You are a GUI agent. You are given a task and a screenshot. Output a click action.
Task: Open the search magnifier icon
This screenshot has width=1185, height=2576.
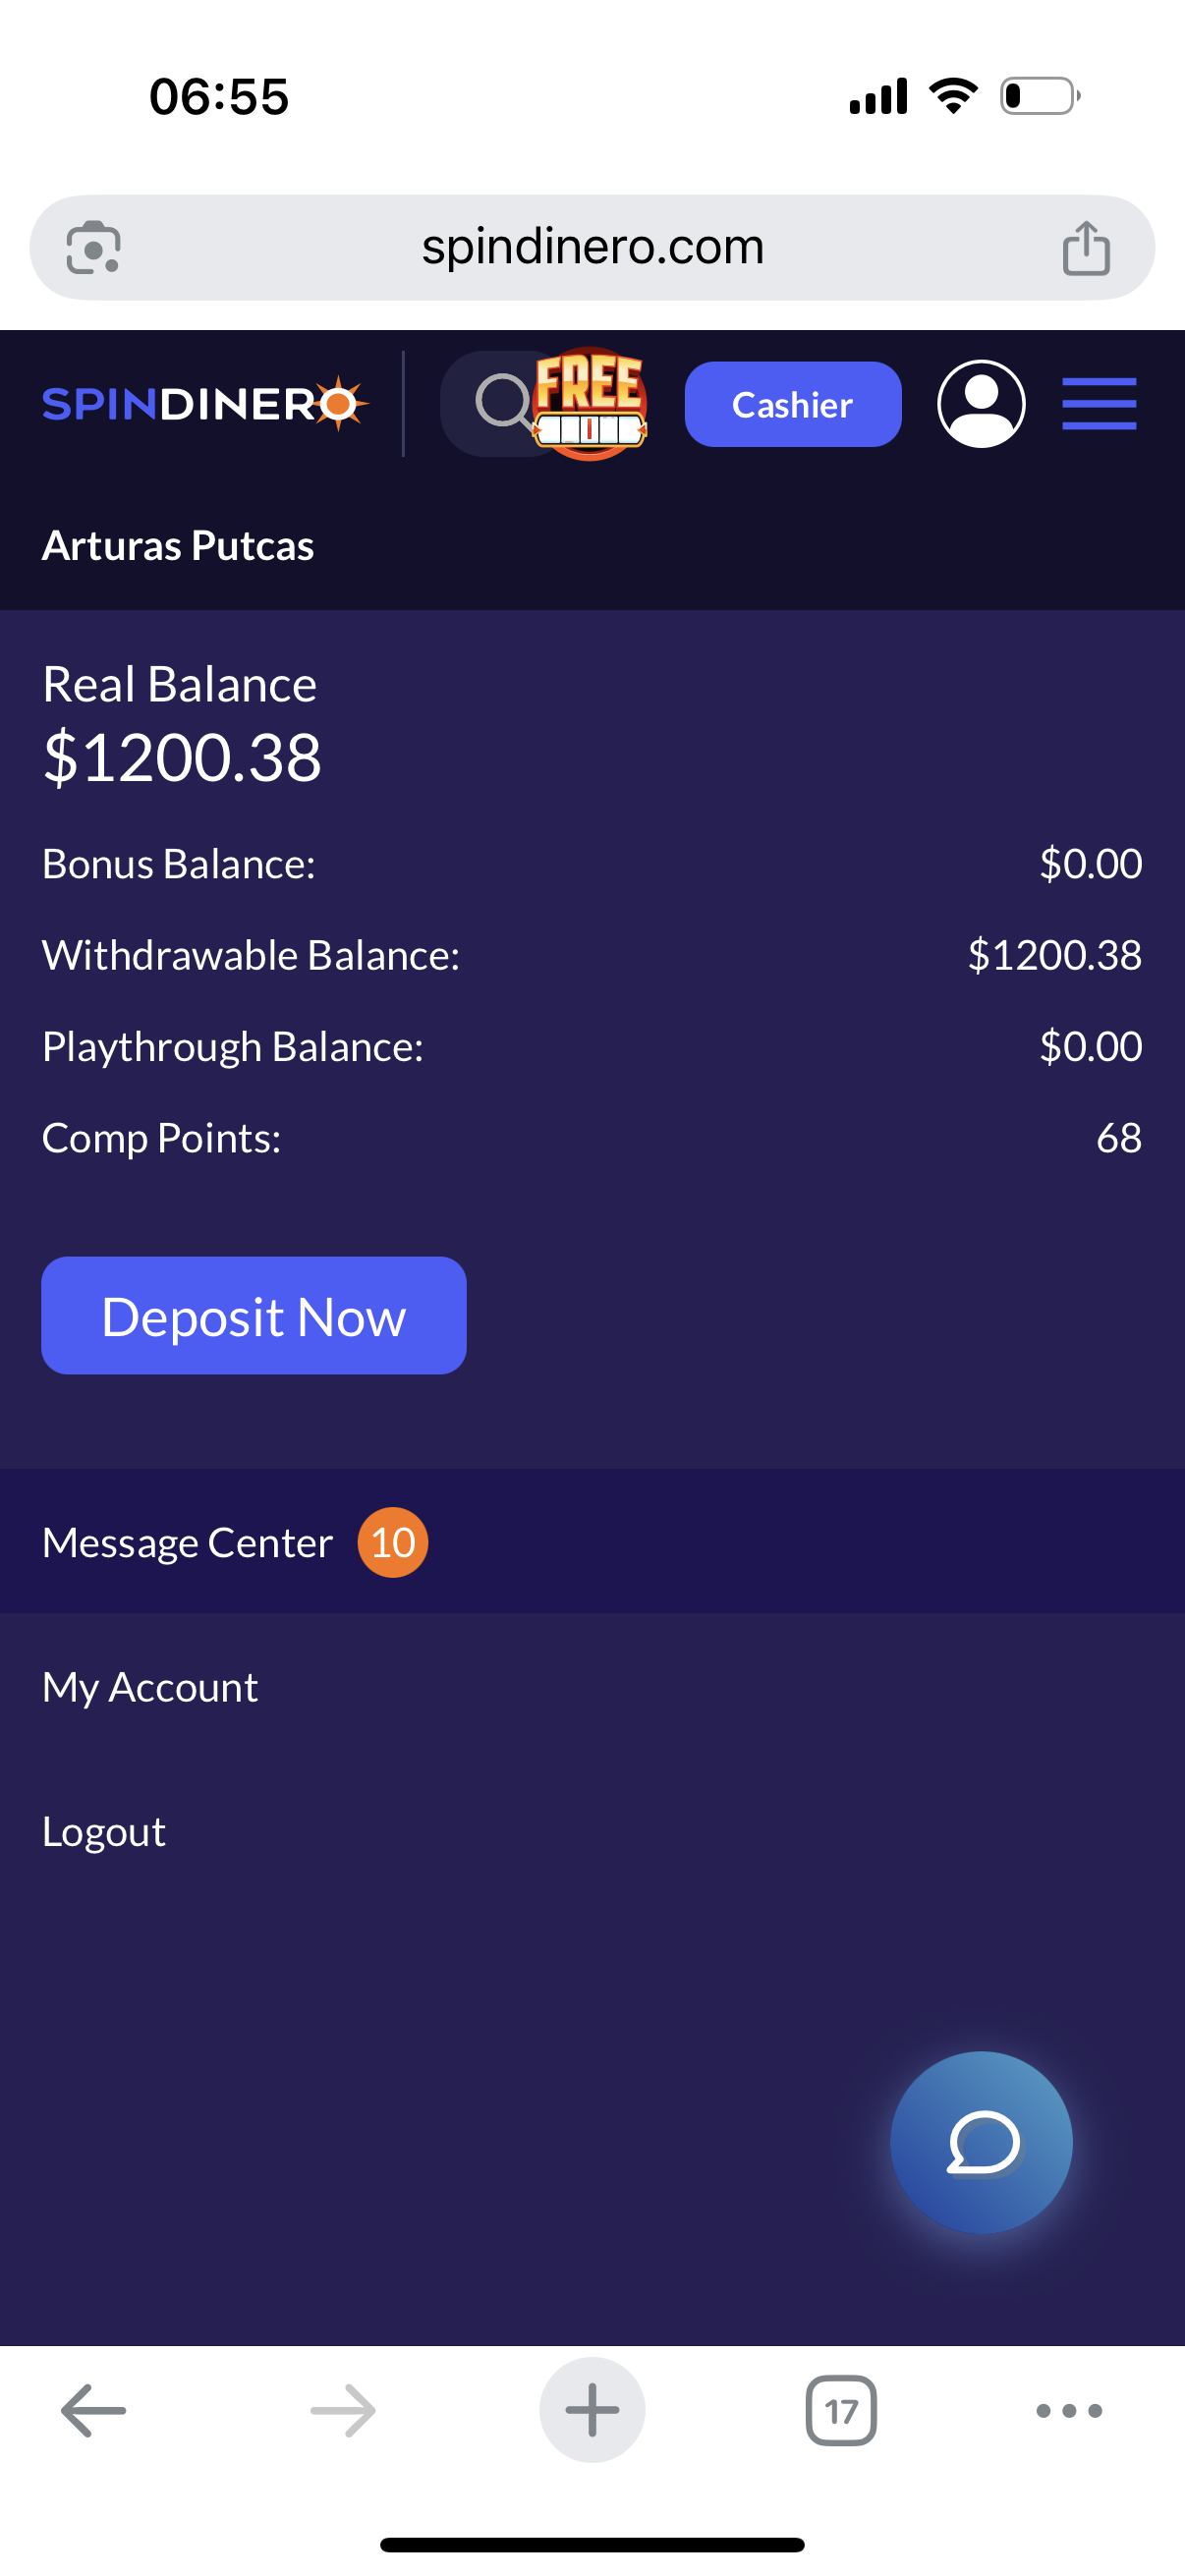[x=501, y=403]
